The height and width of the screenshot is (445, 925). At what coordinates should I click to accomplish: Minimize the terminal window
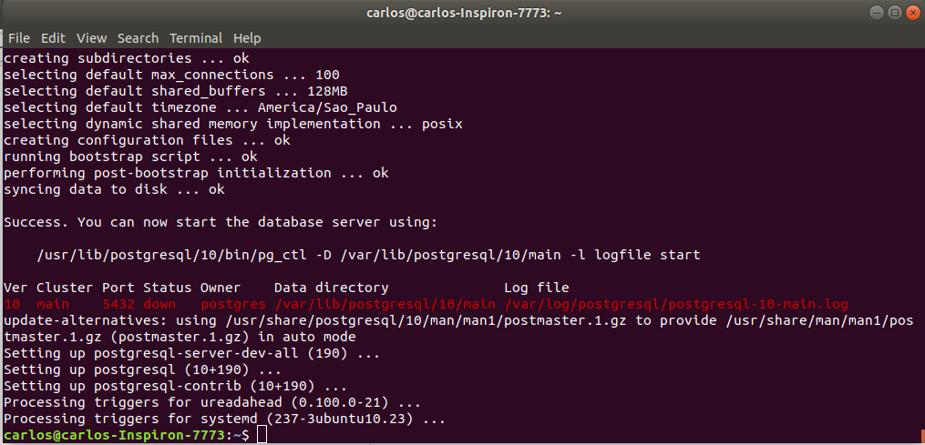click(878, 13)
